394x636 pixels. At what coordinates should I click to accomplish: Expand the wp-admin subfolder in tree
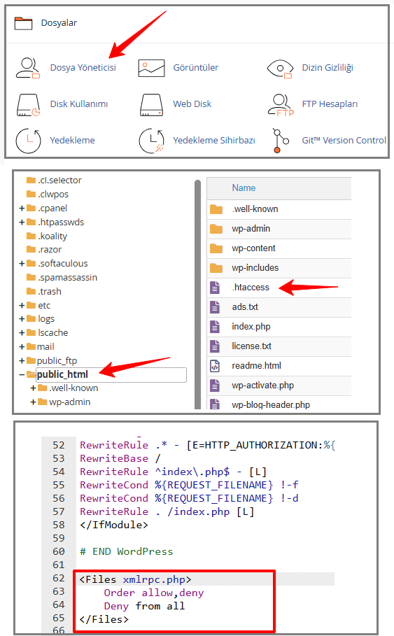pos(34,402)
